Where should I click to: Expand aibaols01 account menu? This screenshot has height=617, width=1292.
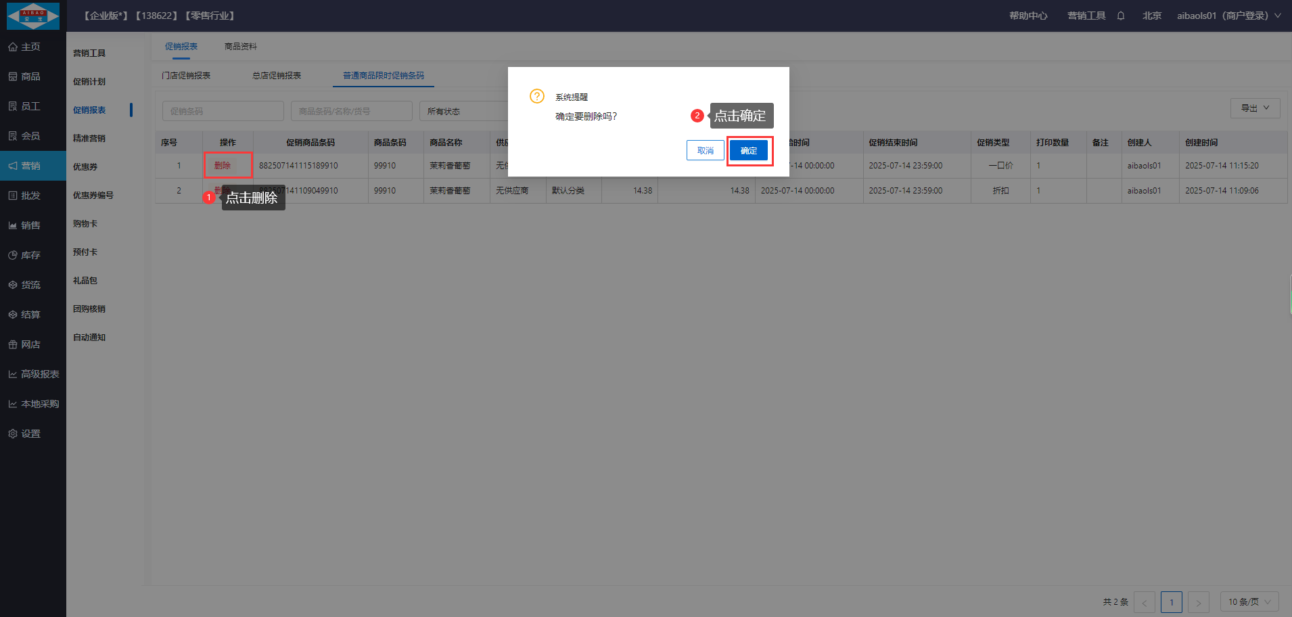tap(1228, 16)
